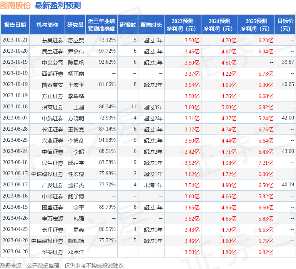The width and height of the screenshot is (296, 269).
Task: Click target price 43.00
Action: point(288,151)
